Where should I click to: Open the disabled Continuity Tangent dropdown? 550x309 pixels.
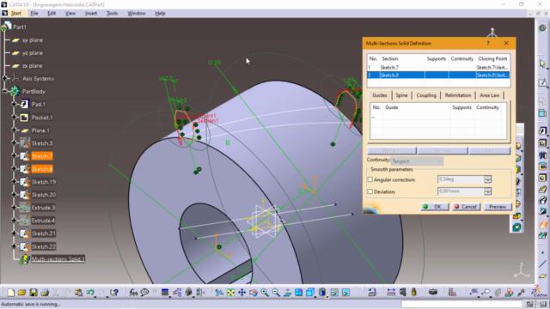pyautogui.click(x=417, y=161)
